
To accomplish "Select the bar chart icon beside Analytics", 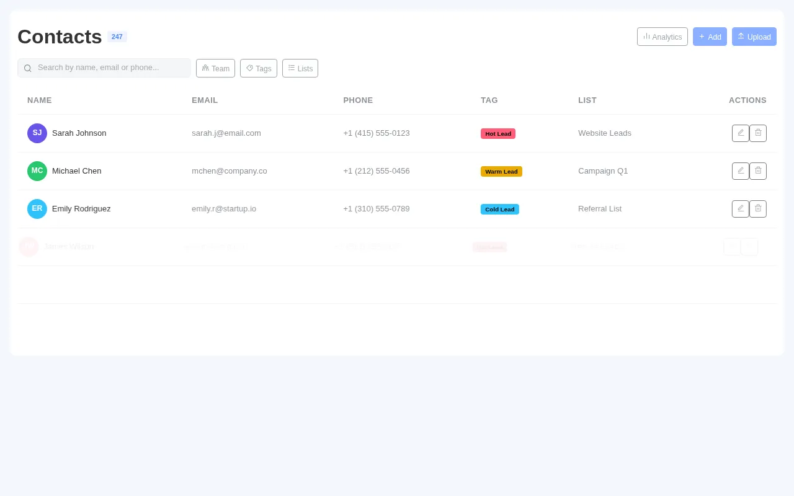I will click(647, 37).
